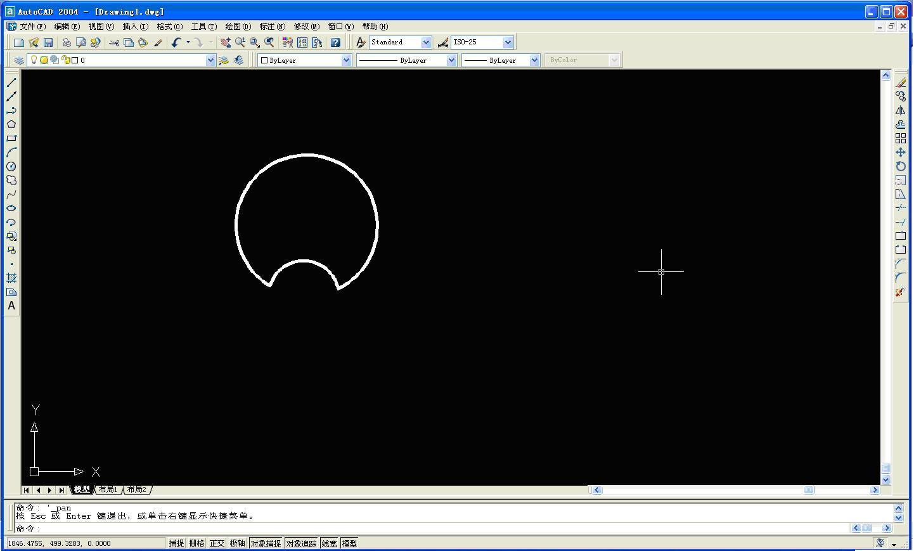
Task: Select the Trim tool
Action: 901,208
